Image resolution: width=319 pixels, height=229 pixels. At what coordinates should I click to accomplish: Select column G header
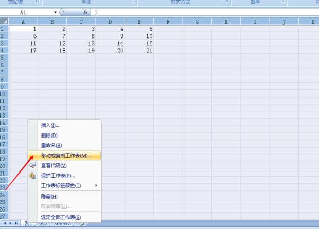tap(197, 22)
